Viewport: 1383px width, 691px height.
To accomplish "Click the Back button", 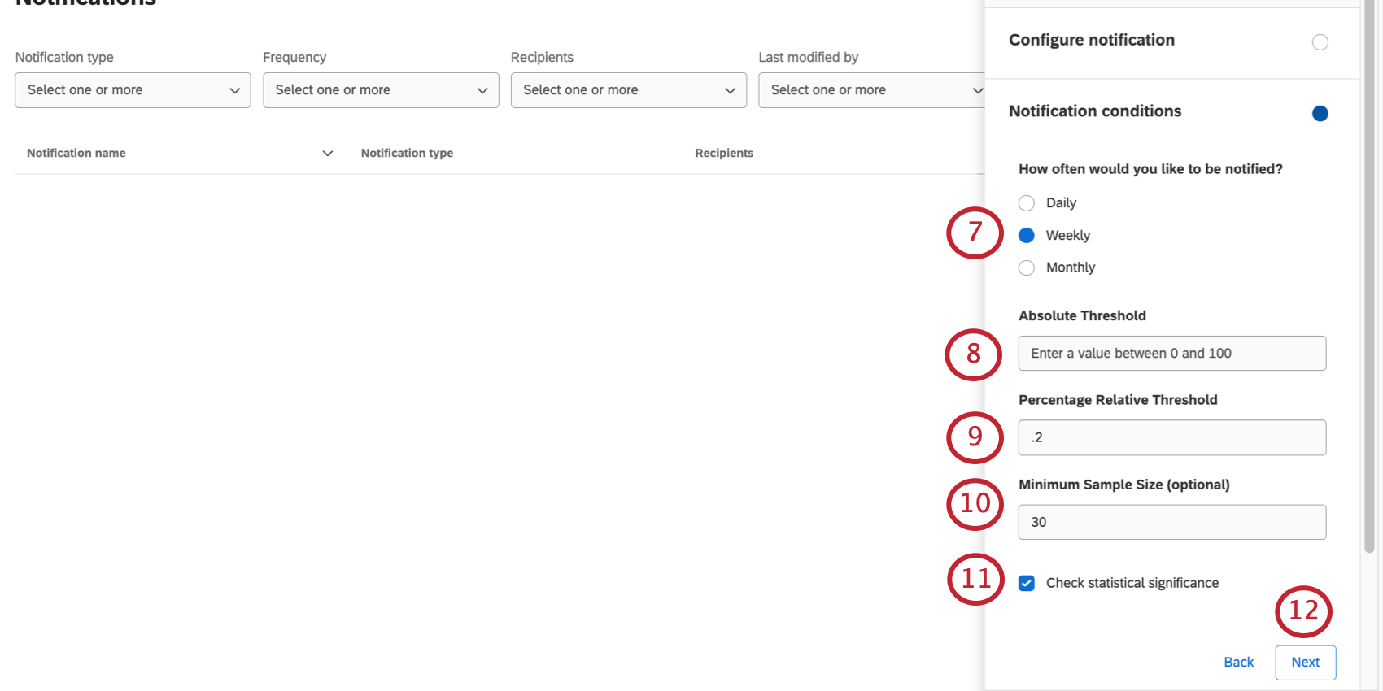I will click(1238, 662).
